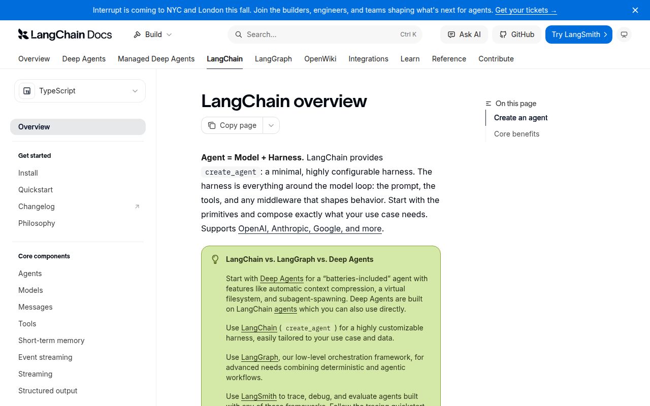The image size is (650, 406).
Task: Open Messages in the sidebar
Action: click(x=78, y=307)
